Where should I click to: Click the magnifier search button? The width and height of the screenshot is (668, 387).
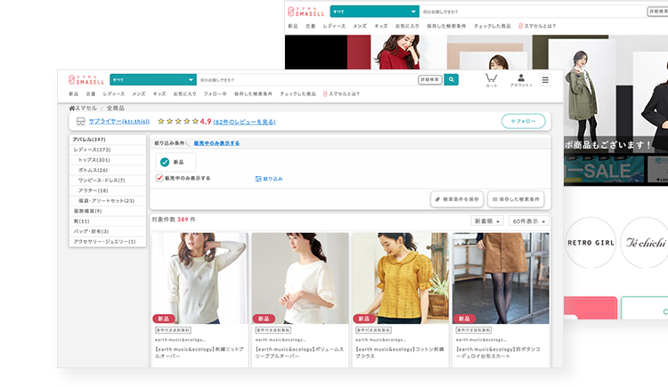452,79
